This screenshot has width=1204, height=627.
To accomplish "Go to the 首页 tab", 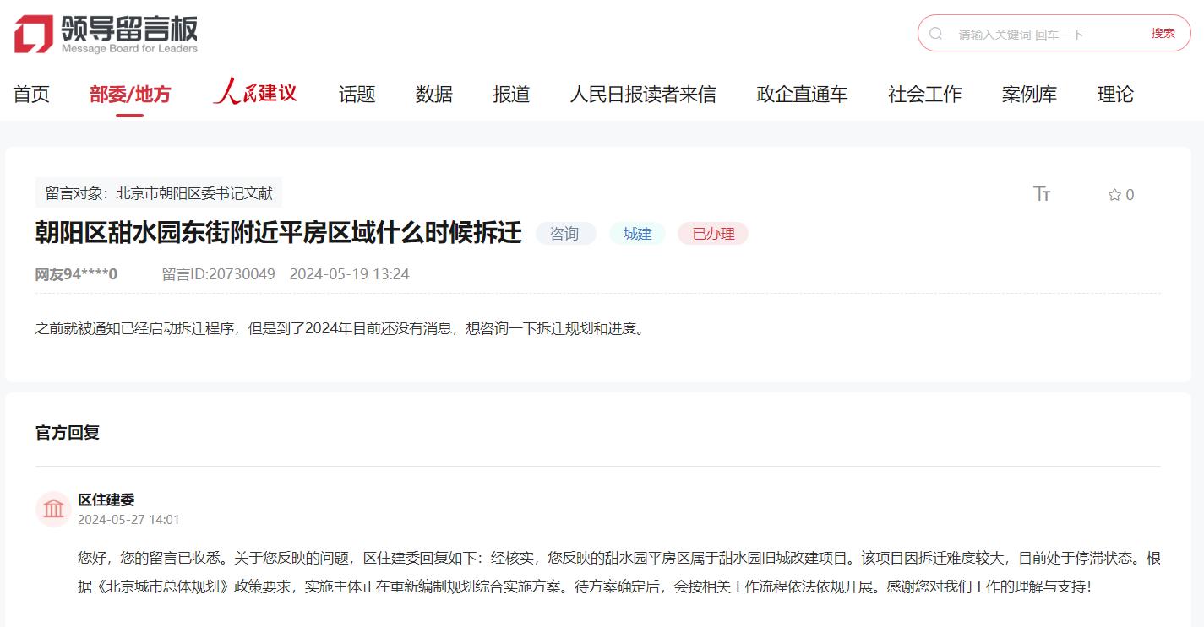I will pos(31,95).
